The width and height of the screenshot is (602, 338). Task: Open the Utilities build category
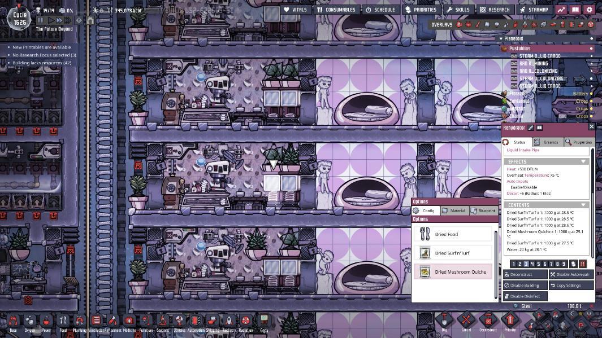179,322
